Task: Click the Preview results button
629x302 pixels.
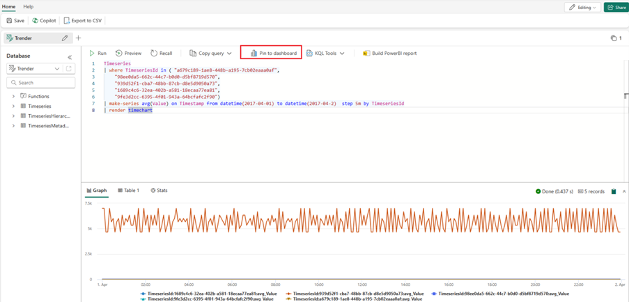Action: point(128,53)
